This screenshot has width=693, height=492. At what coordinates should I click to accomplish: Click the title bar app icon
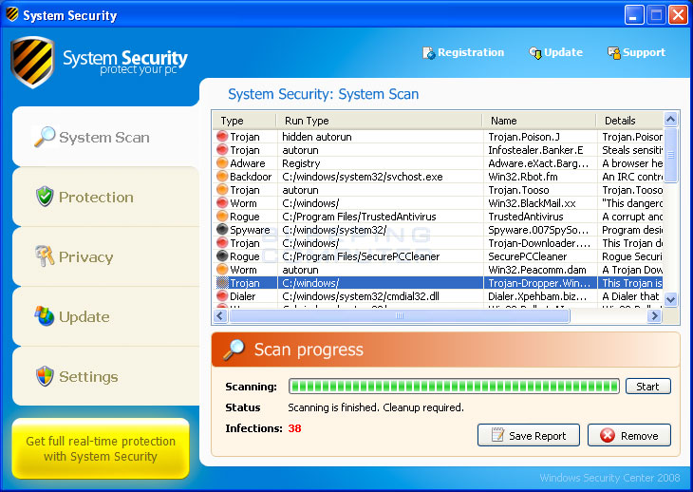12,14
